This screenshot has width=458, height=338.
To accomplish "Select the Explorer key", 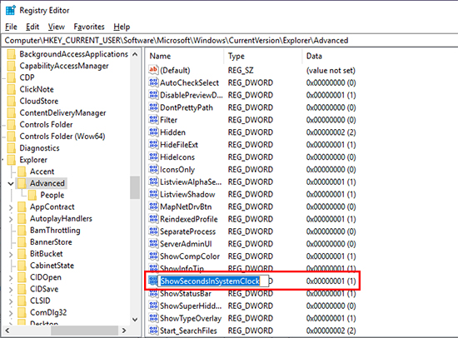I will 33,160.
